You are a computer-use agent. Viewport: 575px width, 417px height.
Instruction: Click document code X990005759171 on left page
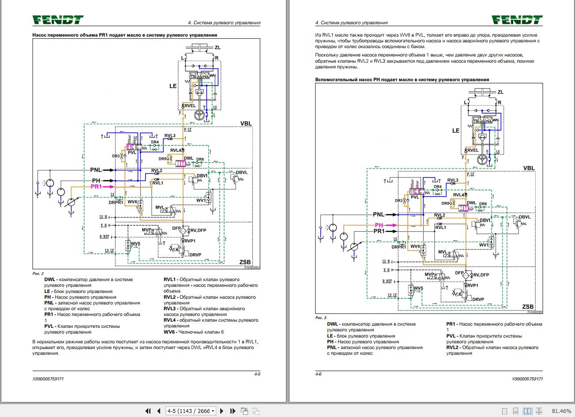48,379
